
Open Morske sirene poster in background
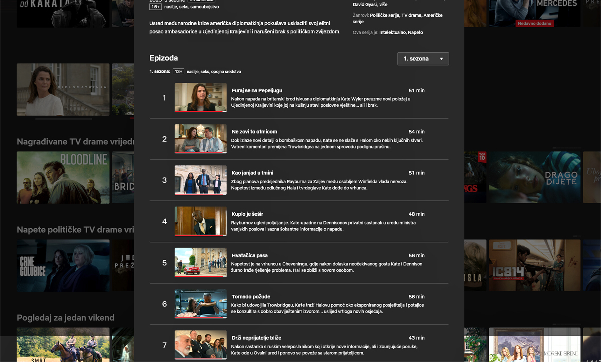(x=535, y=344)
